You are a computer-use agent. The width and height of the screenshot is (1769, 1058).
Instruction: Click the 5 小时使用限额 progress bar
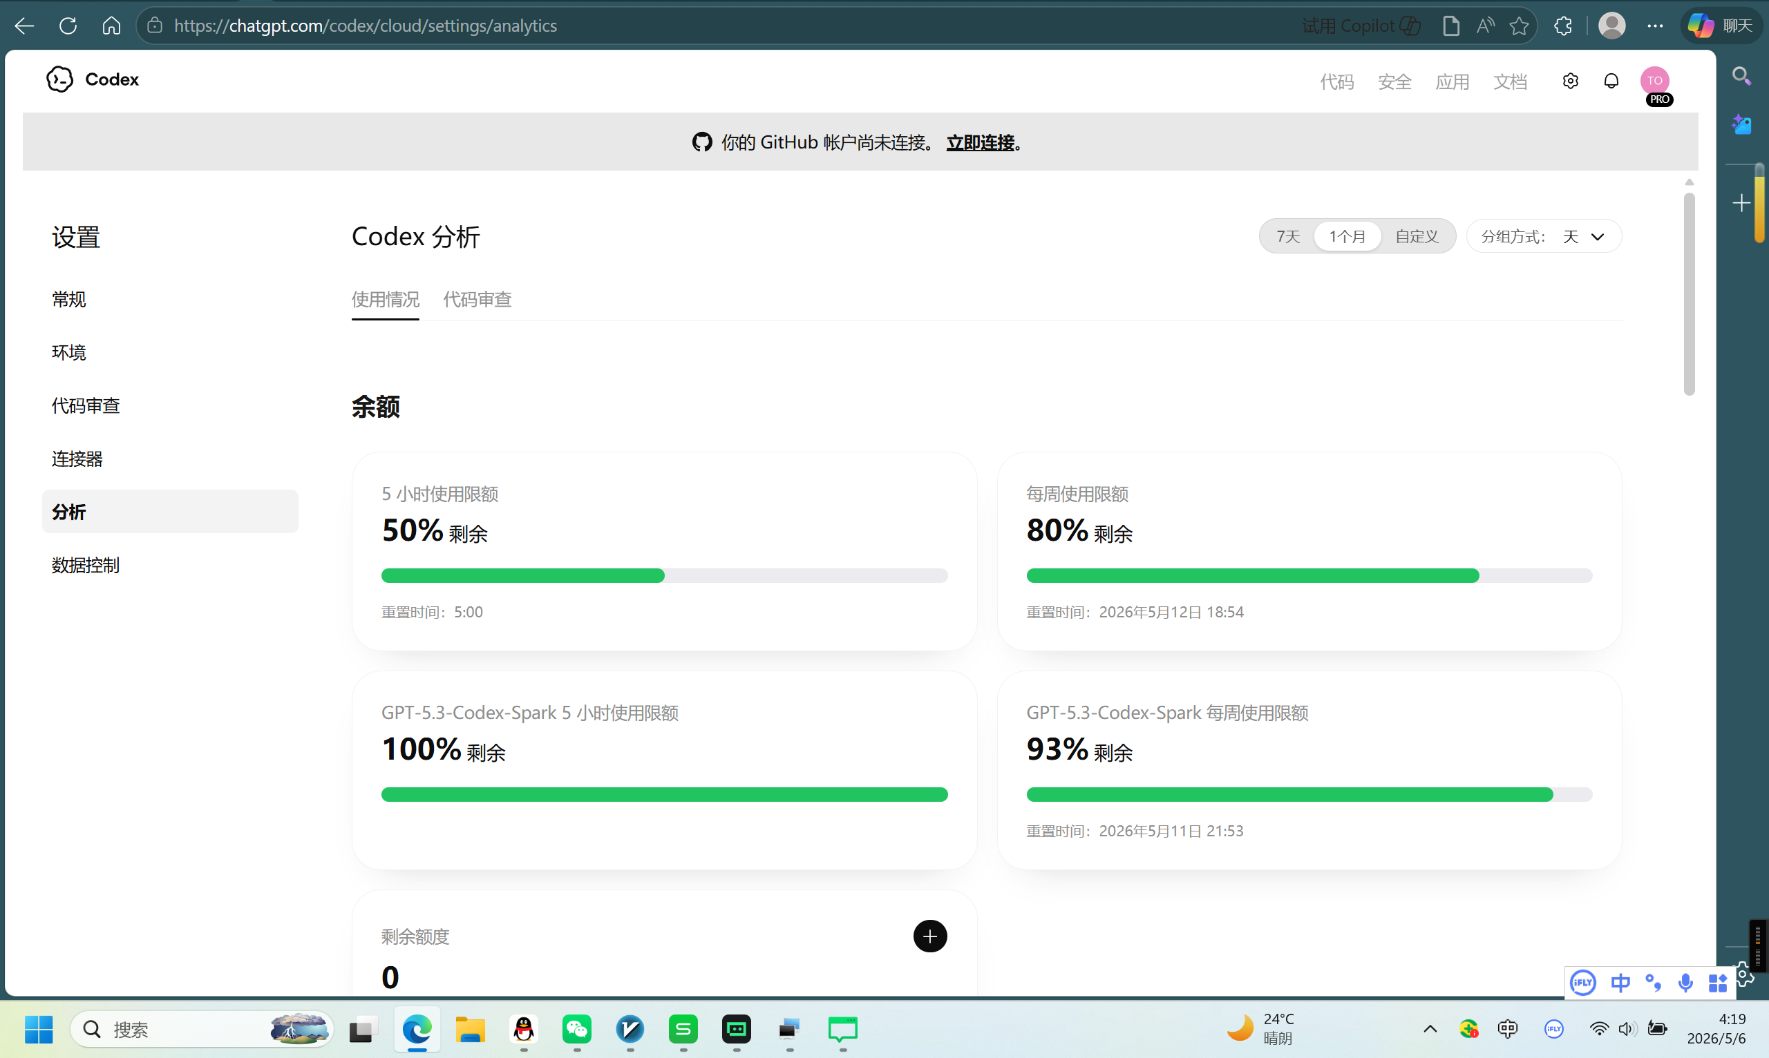[664, 575]
